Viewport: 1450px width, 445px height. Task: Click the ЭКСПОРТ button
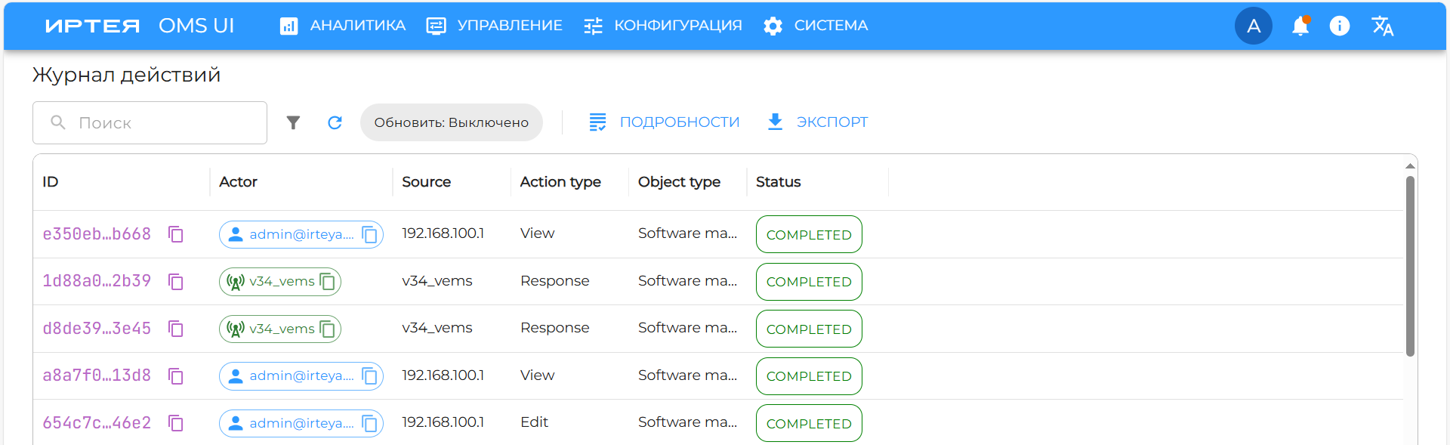pyautogui.click(x=818, y=122)
